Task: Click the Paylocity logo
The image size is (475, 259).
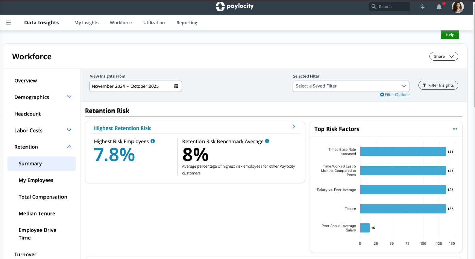Action: [x=234, y=6]
